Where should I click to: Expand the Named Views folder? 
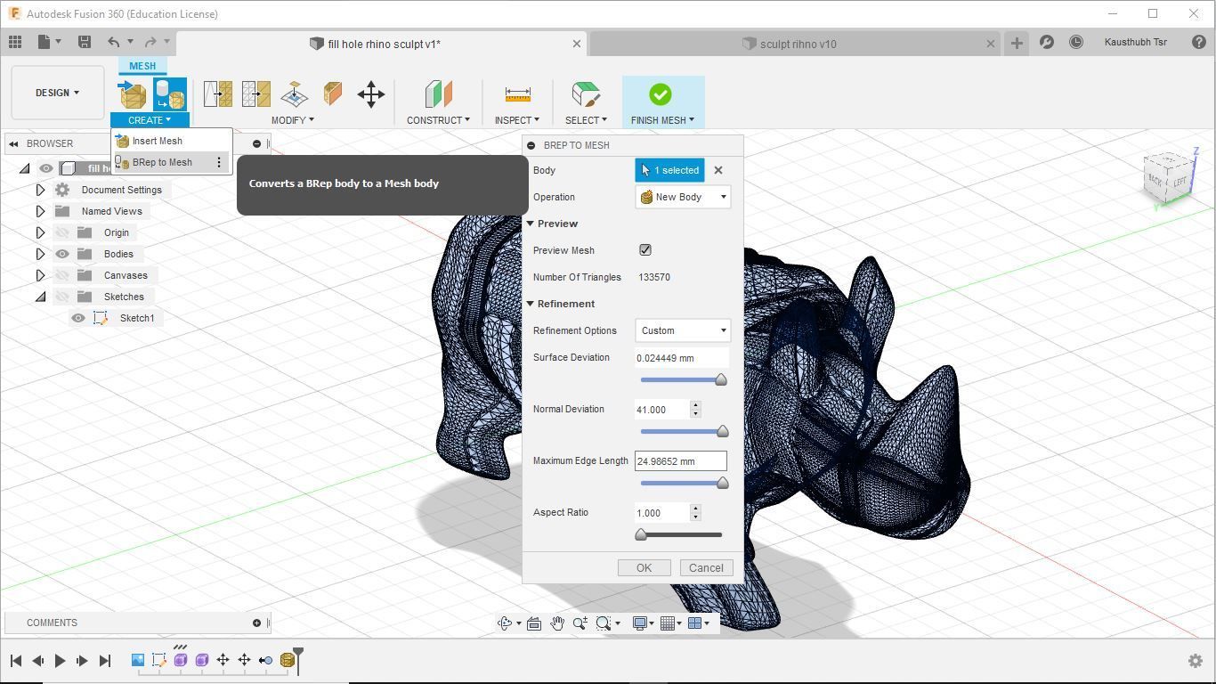click(x=40, y=211)
